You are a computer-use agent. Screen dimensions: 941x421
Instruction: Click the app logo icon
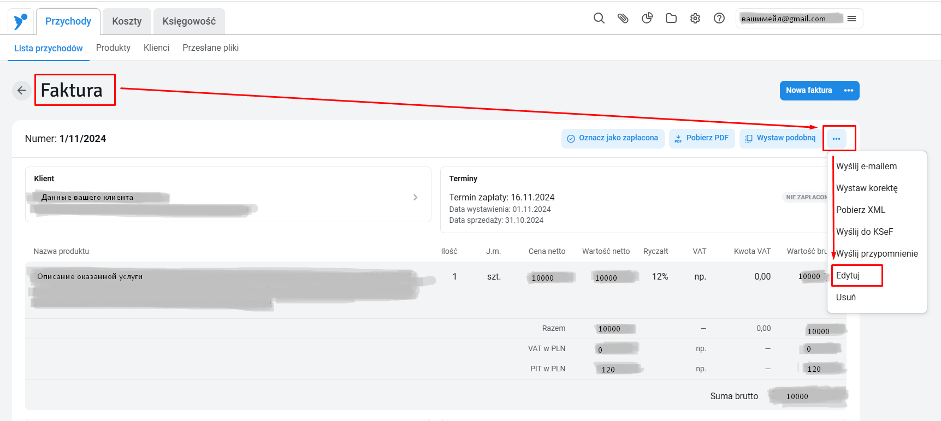(x=20, y=22)
